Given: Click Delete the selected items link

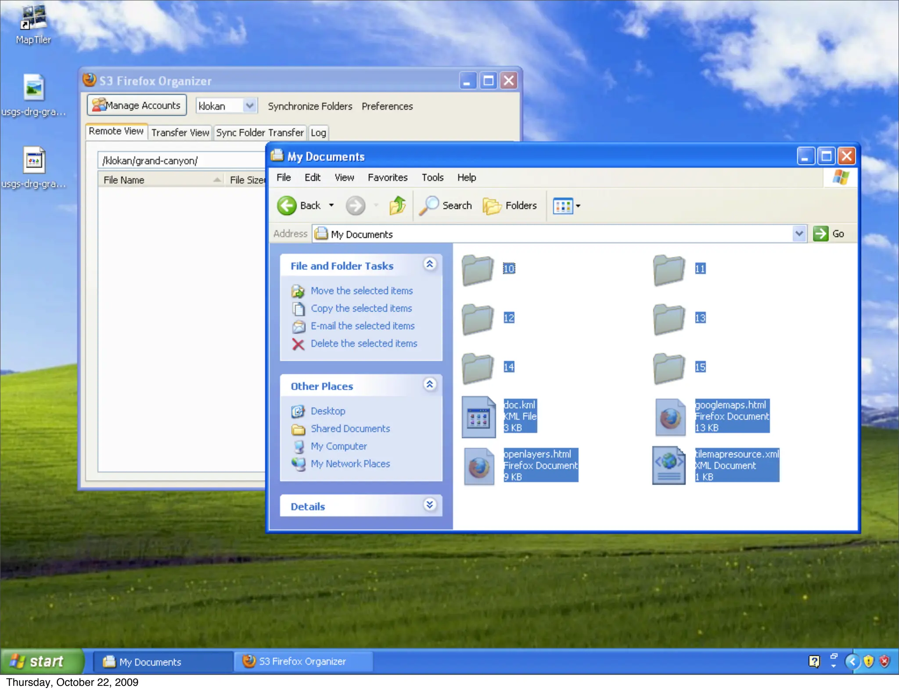Looking at the screenshot, I should pyautogui.click(x=363, y=343).
